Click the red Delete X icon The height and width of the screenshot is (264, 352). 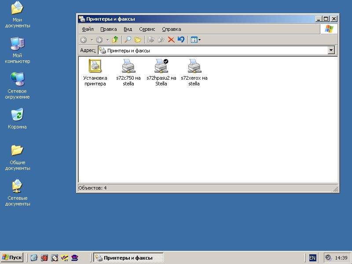pos(171,40)
